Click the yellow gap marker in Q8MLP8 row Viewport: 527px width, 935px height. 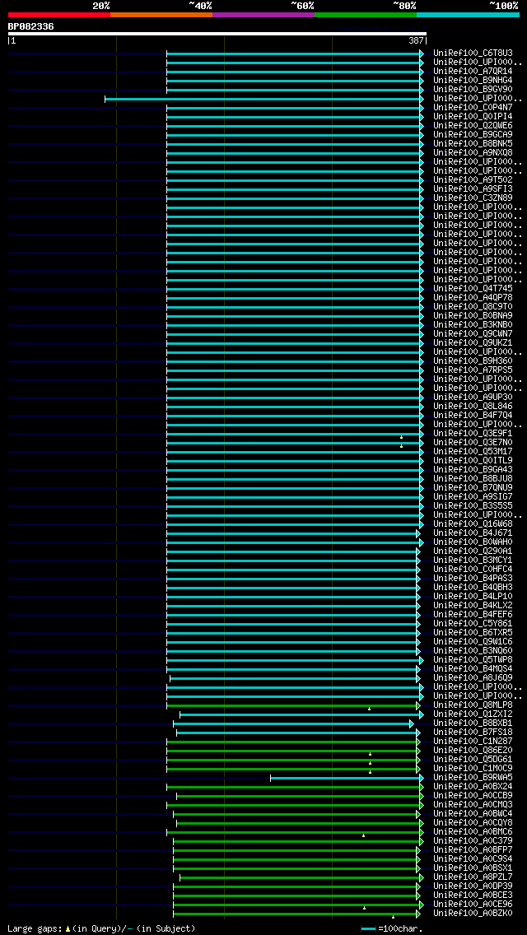(x=370, y=709)
